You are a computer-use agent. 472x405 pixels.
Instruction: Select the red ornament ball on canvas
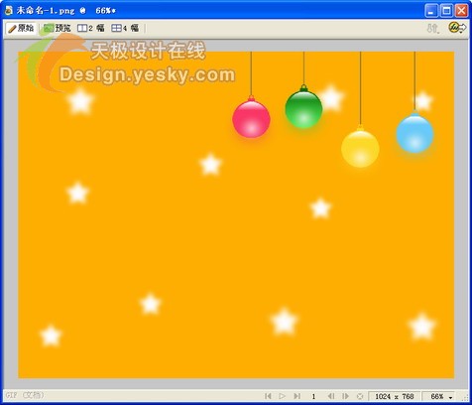[251, 119]
